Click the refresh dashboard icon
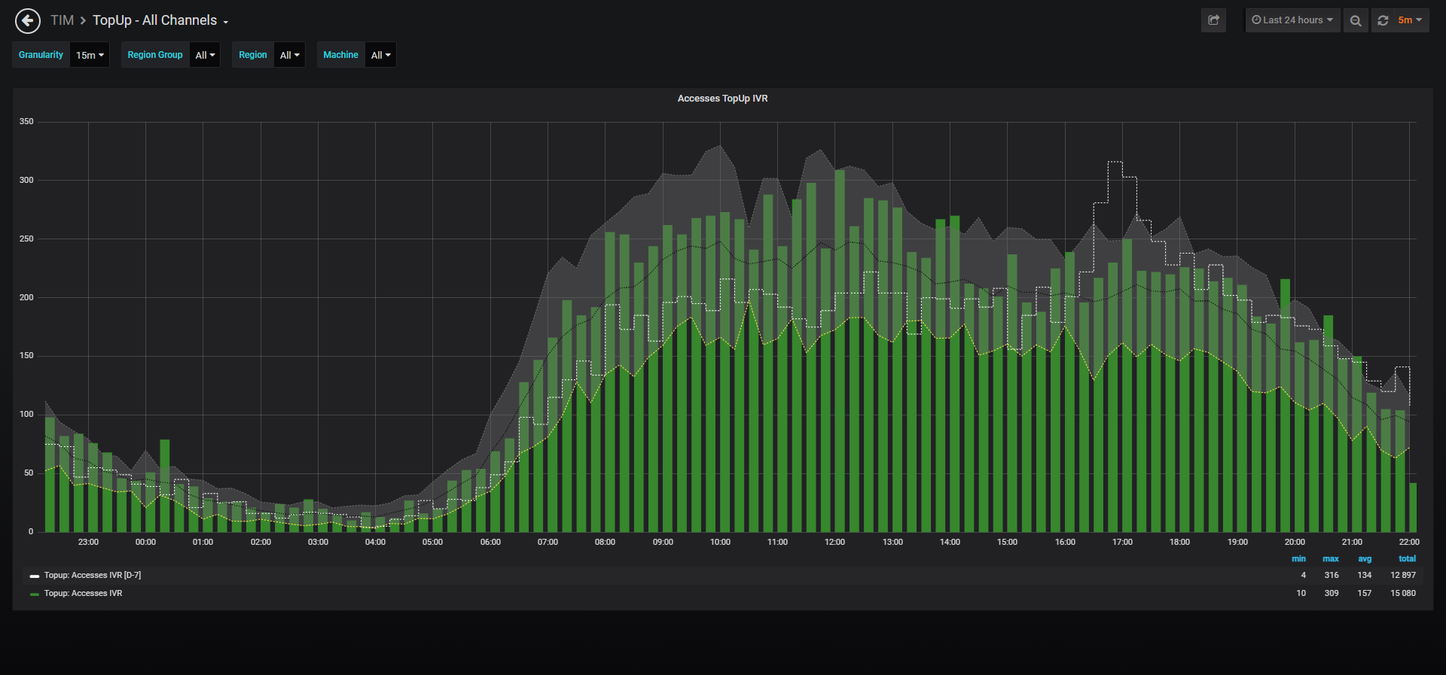 pos(1383,20)
